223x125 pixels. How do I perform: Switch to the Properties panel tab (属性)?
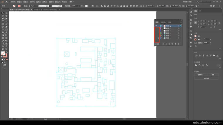point(196,11)
